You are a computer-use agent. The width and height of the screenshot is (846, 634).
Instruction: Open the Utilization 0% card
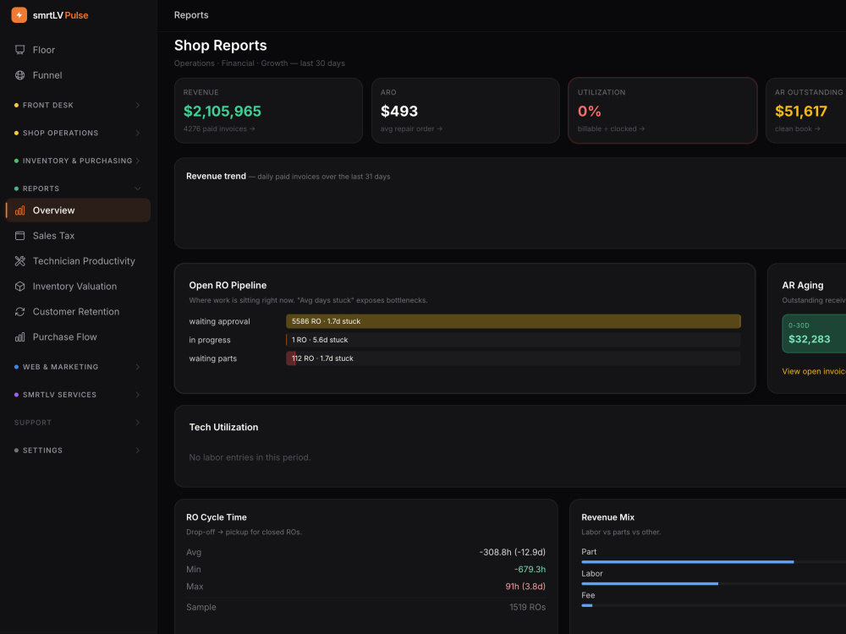click(662, 111)
